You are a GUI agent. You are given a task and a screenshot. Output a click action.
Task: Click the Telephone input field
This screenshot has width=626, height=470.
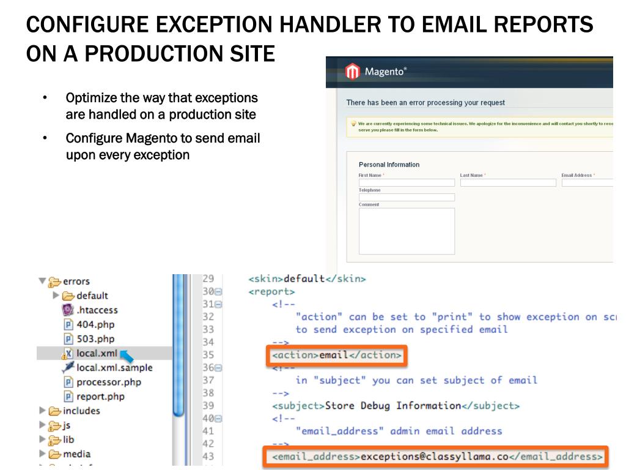[x=407, y=197]
